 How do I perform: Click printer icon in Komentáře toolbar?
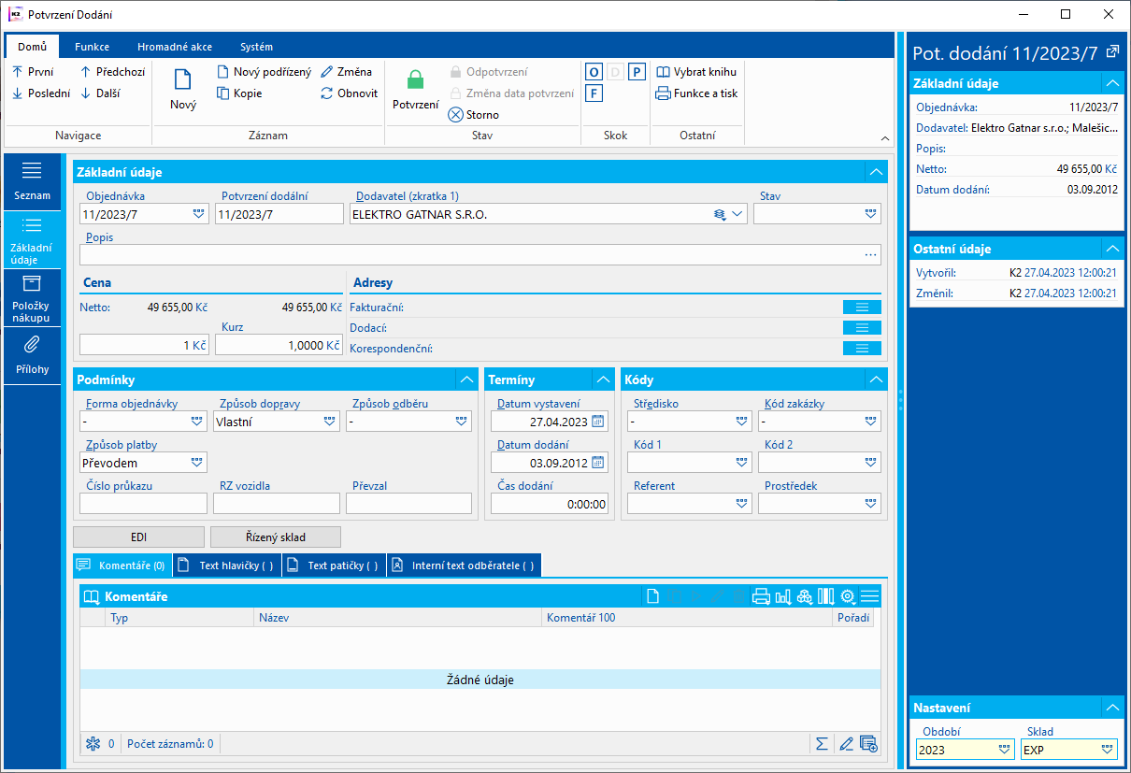(x=761, y=596)
